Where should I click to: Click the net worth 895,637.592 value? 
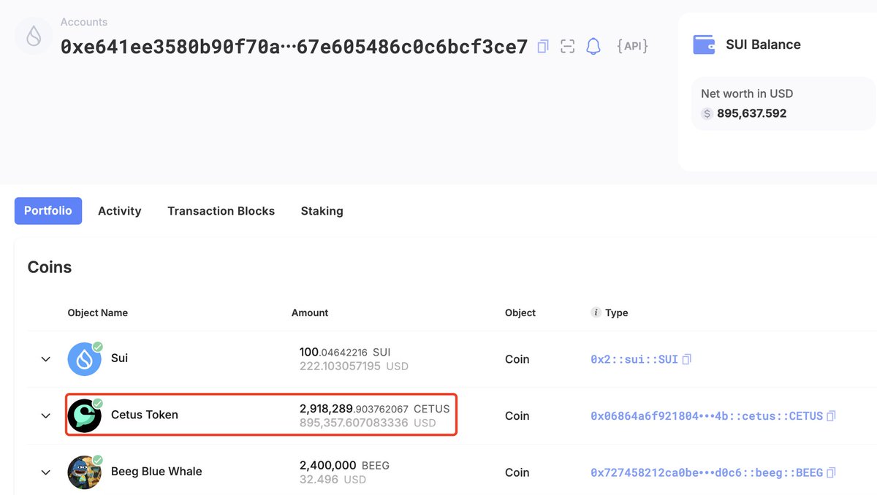[752, 114]
